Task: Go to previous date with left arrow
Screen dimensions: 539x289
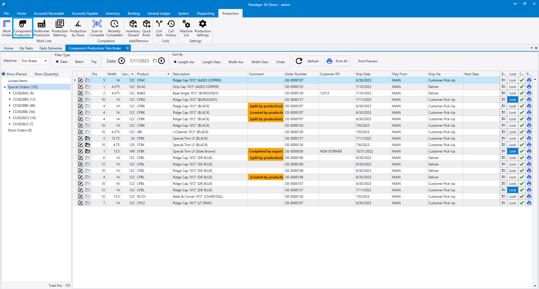Action: click(x=122, y=61)
